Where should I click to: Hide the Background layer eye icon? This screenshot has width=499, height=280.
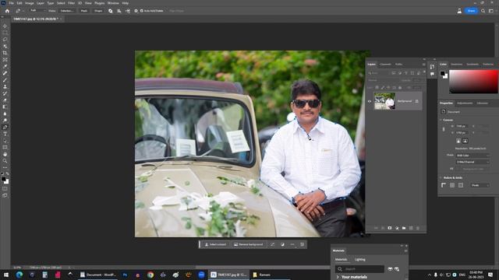pos(370,102)
